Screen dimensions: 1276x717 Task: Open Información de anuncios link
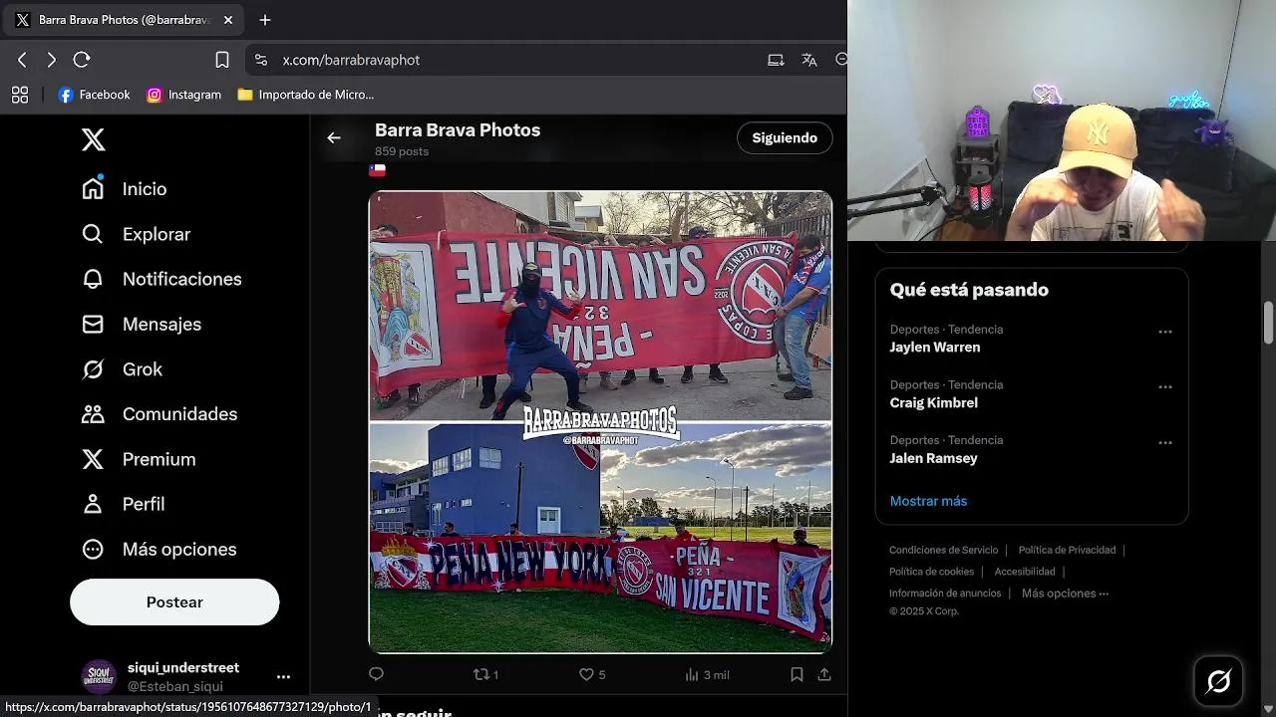945,594
